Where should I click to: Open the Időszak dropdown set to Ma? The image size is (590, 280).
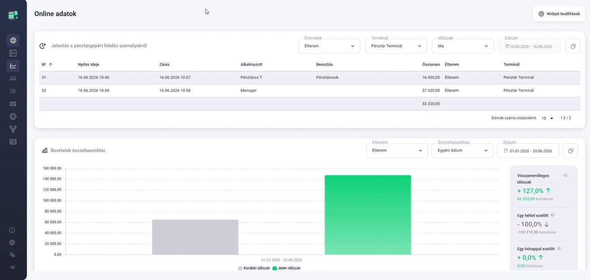coord(463,46)
